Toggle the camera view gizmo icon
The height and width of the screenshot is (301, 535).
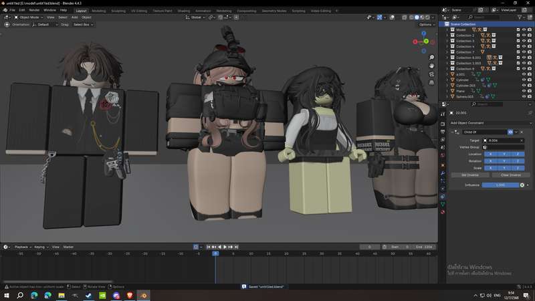pos(431,74)
